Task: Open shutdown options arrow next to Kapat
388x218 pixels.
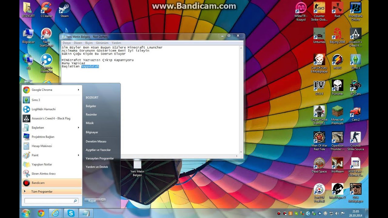Action: point(103,201)
